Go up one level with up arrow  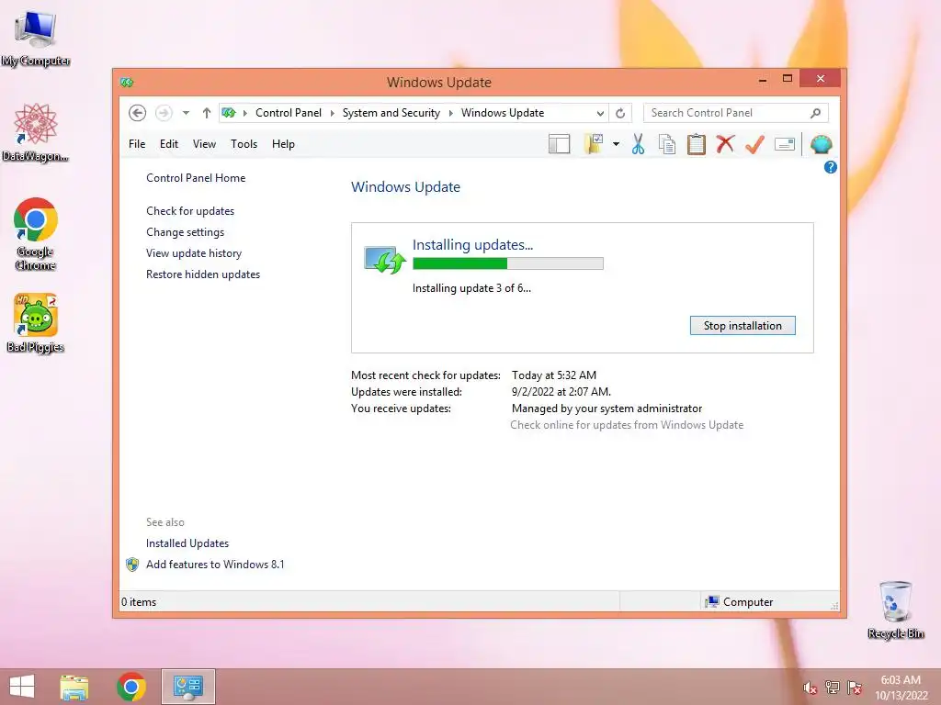pyautogui.click(x=207, y=113)
